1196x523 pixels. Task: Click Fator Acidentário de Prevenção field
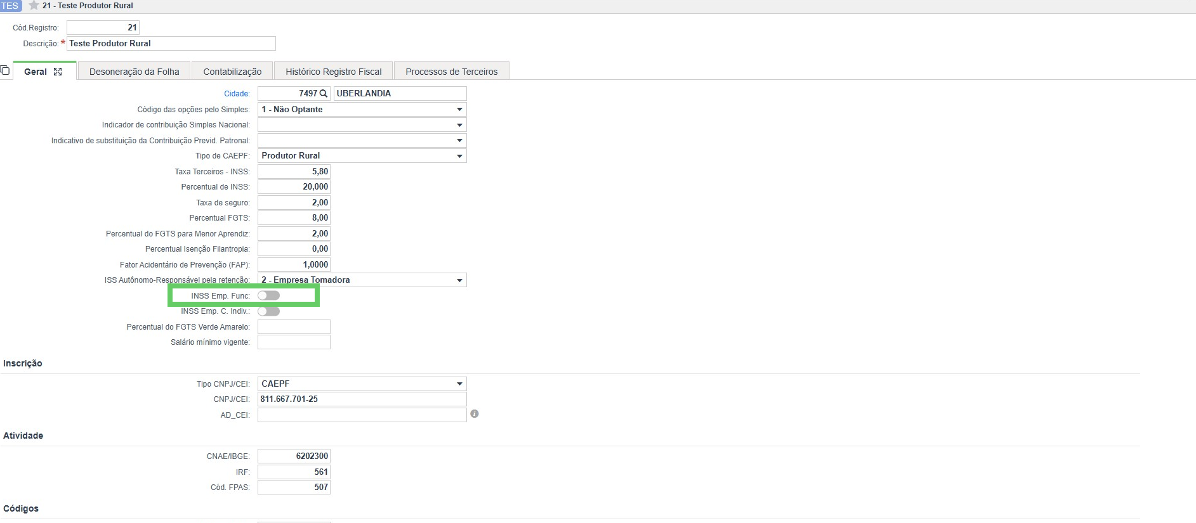point(294,264)
